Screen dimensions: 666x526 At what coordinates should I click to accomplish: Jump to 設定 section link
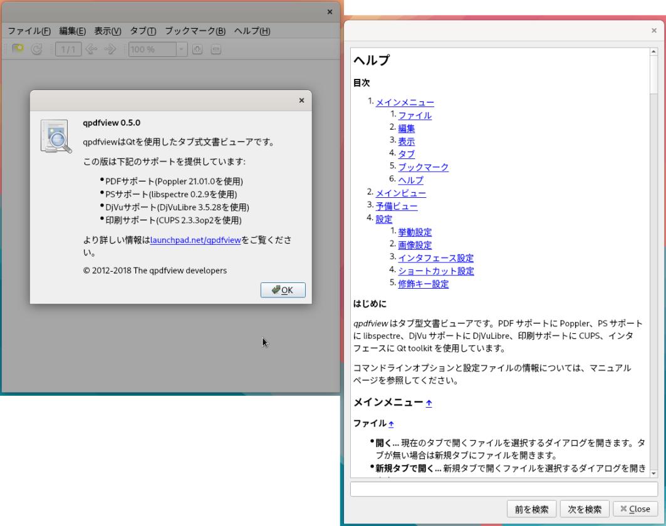click(x=383, y=219)
